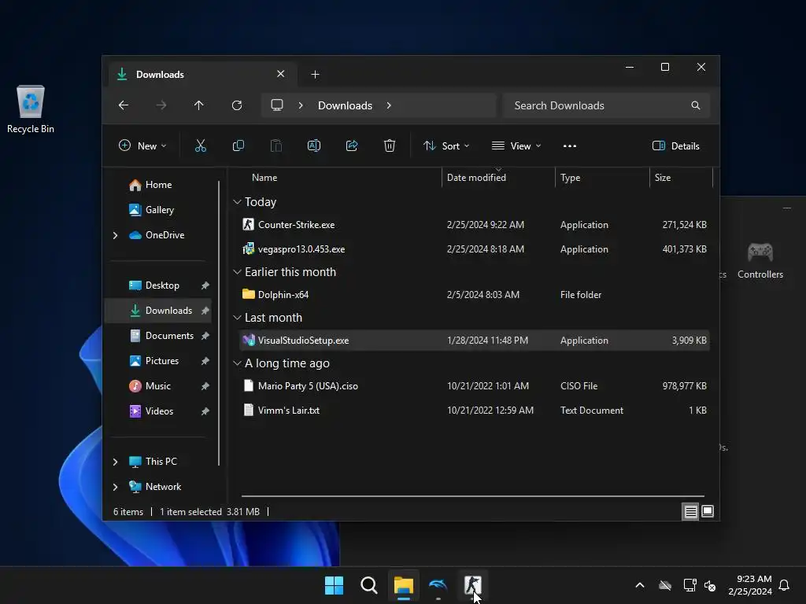Click Downloads in the address bar breadcrumb
Image resolution: width=806 pixels, height=604 pixels.
pyautogui.click(x=345, y=105)
